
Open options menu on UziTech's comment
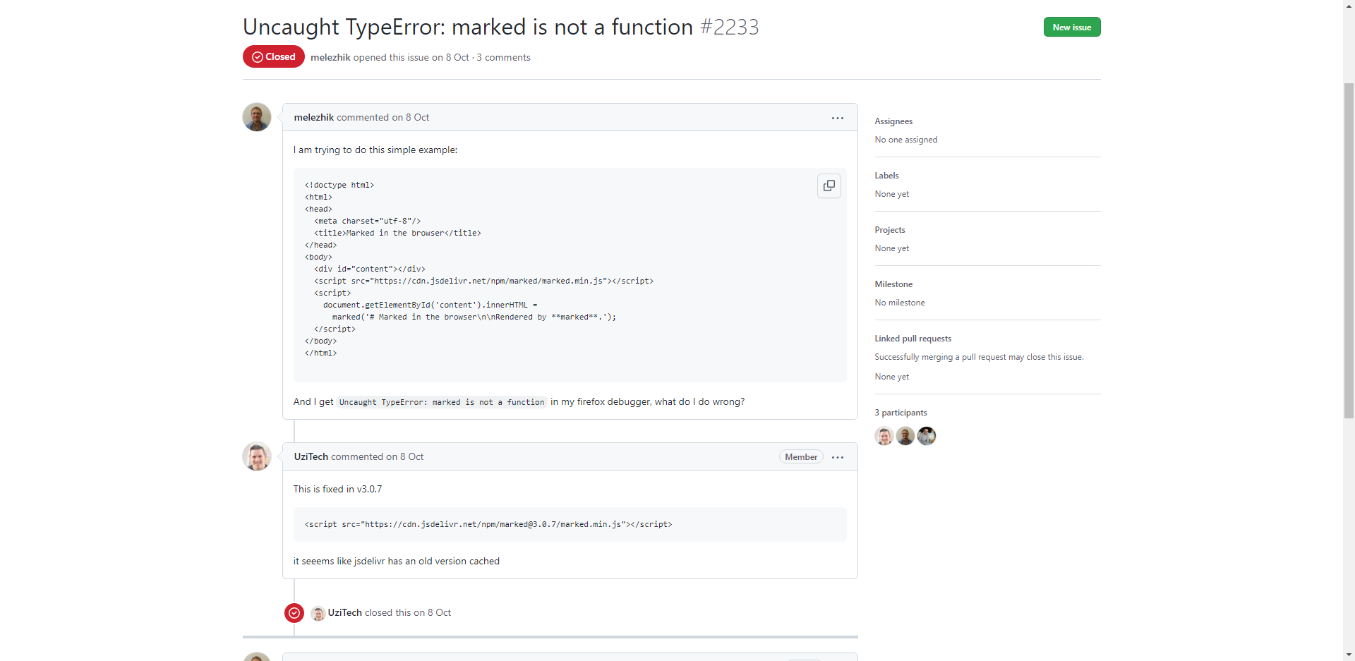click(837, 457)
